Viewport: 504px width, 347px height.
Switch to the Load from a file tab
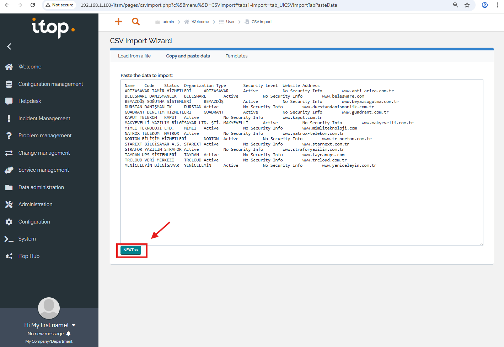[134, 56]
